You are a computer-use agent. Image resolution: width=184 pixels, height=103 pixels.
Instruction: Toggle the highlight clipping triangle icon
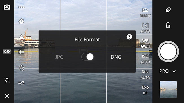pyautogui.click(x=21, y=37)
